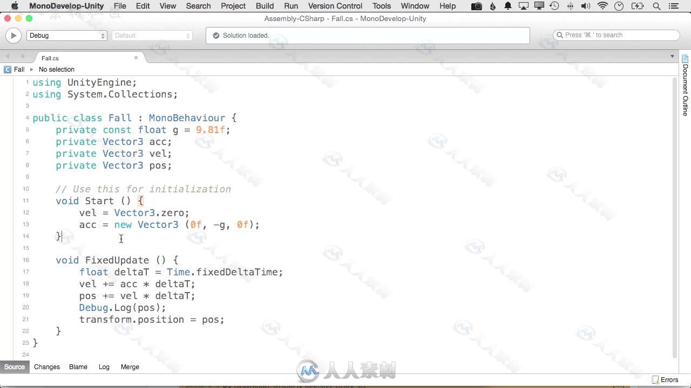Navigate forward with the right arrow
Screen dimensions: 691x388
click(x=23, y=56)
